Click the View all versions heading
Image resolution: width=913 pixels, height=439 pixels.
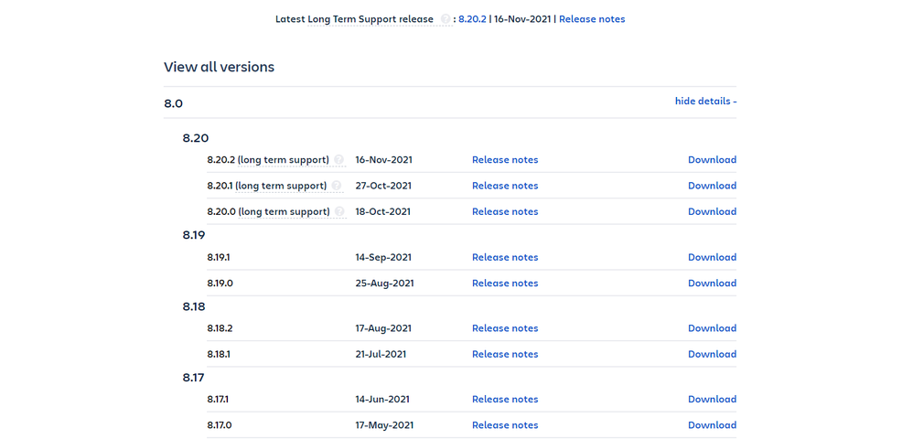pos(219,67)
